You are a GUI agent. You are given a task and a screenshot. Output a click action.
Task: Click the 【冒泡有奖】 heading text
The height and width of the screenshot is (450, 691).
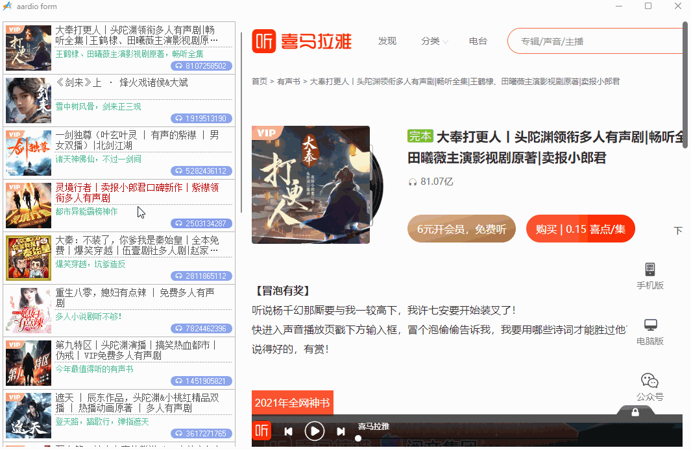283,290
